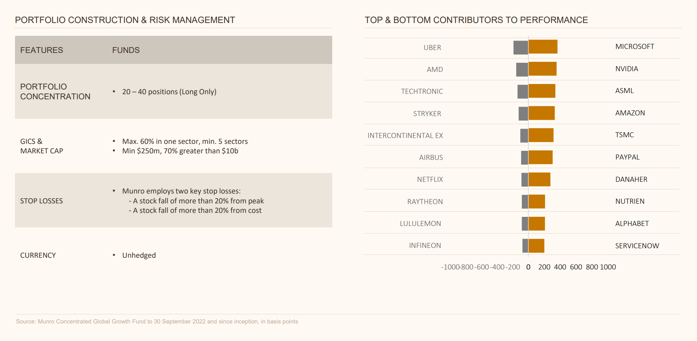Screen dimensions: 697x341
Task: Select the ALPHABET contributor label
Action: [x=632, y=223]
